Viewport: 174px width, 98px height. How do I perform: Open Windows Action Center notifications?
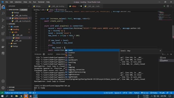170,96
